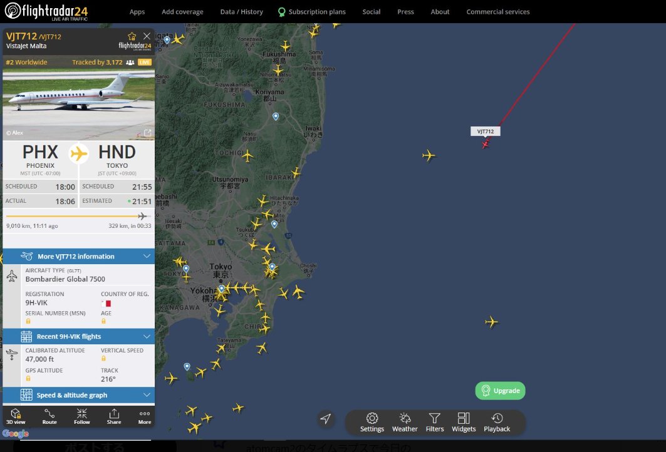This screenshot has height=452, width=666.
Task: Expand More VJT712 information section
Action: [x=79, y=256]
